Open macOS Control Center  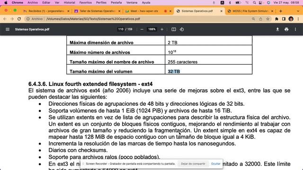tap(261, 3)
